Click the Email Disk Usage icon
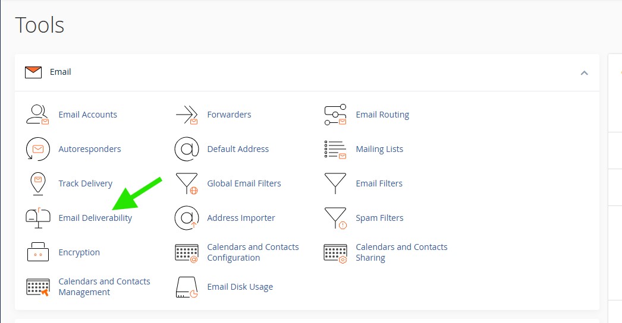The image size is (622, 323). 187,287
